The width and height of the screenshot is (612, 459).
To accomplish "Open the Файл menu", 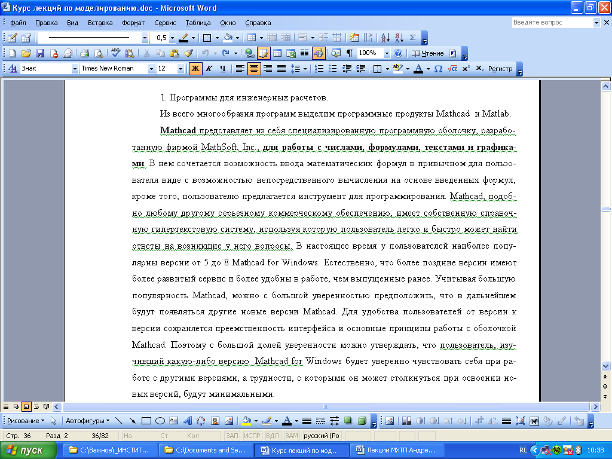I will pos(18,23).
